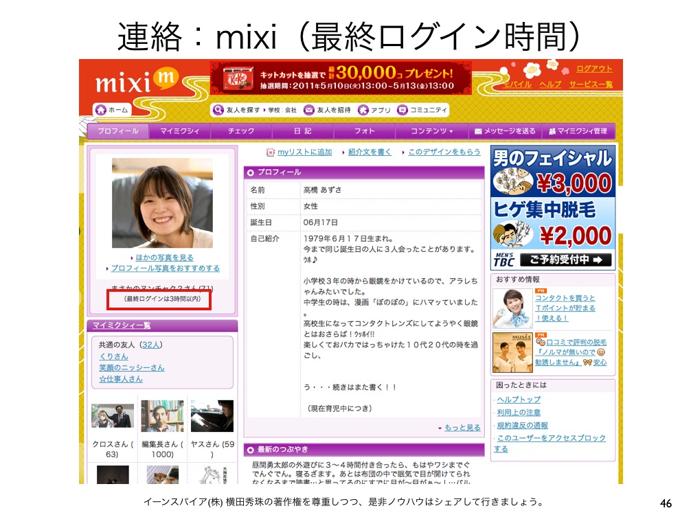Click gender value 女性
The height and width of the screenshot is (517, 691).
tap(310, 206)
